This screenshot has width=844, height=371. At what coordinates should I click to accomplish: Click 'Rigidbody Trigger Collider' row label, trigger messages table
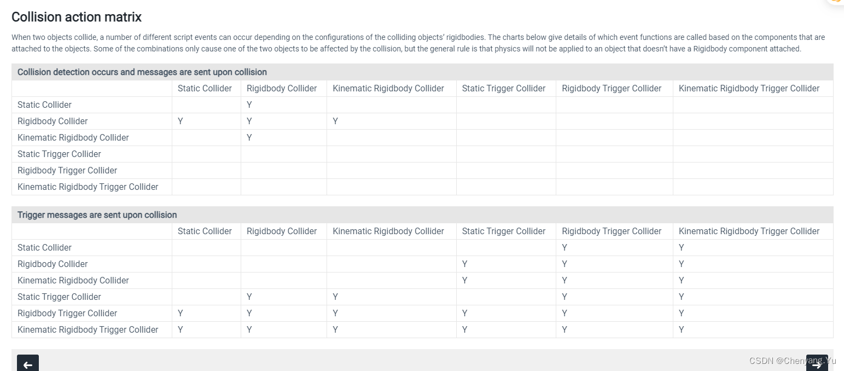67,314
